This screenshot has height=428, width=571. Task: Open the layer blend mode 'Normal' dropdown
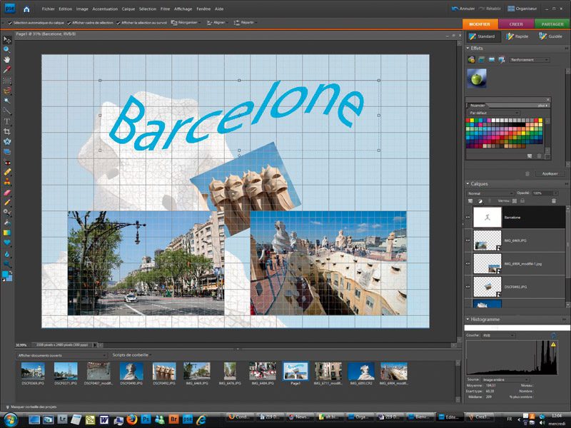click(x=490, y=193)
